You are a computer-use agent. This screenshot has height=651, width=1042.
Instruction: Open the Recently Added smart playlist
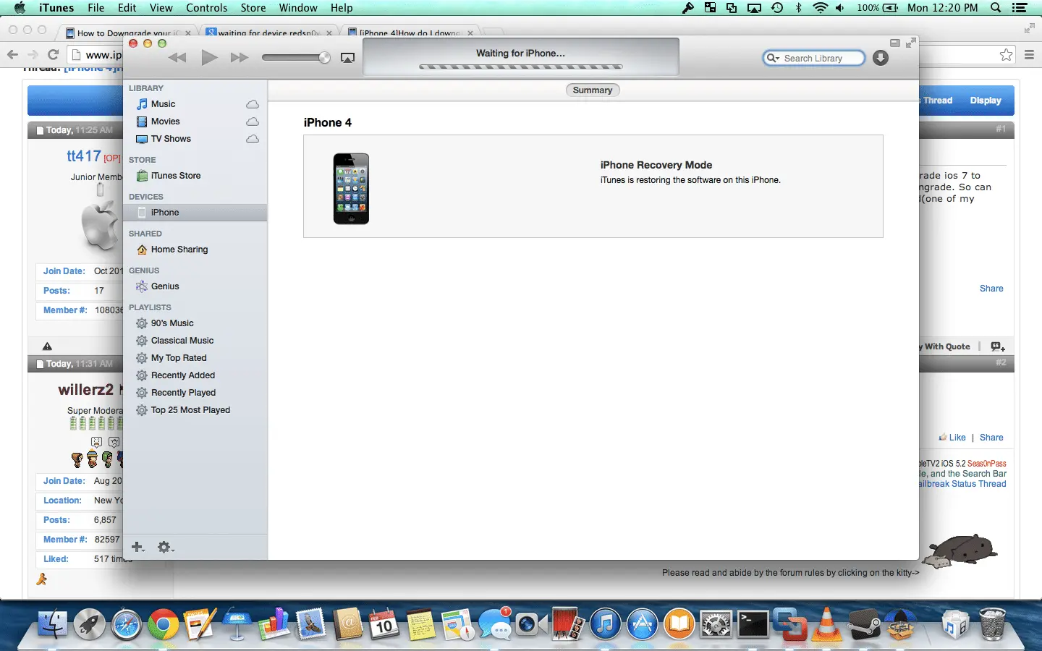point(182,375)
